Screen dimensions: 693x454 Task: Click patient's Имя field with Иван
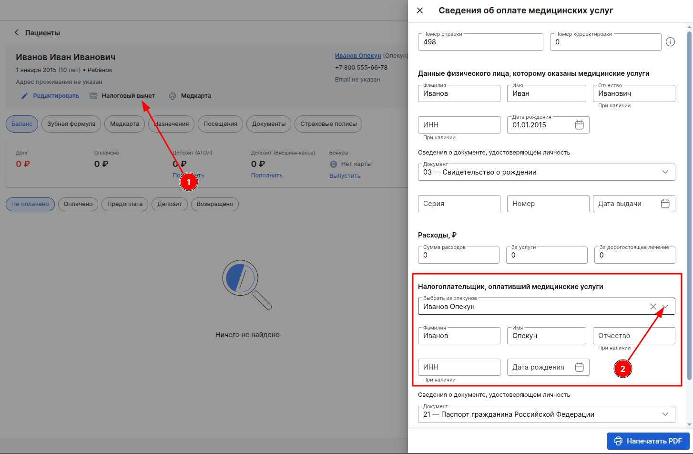click(547, 93)
